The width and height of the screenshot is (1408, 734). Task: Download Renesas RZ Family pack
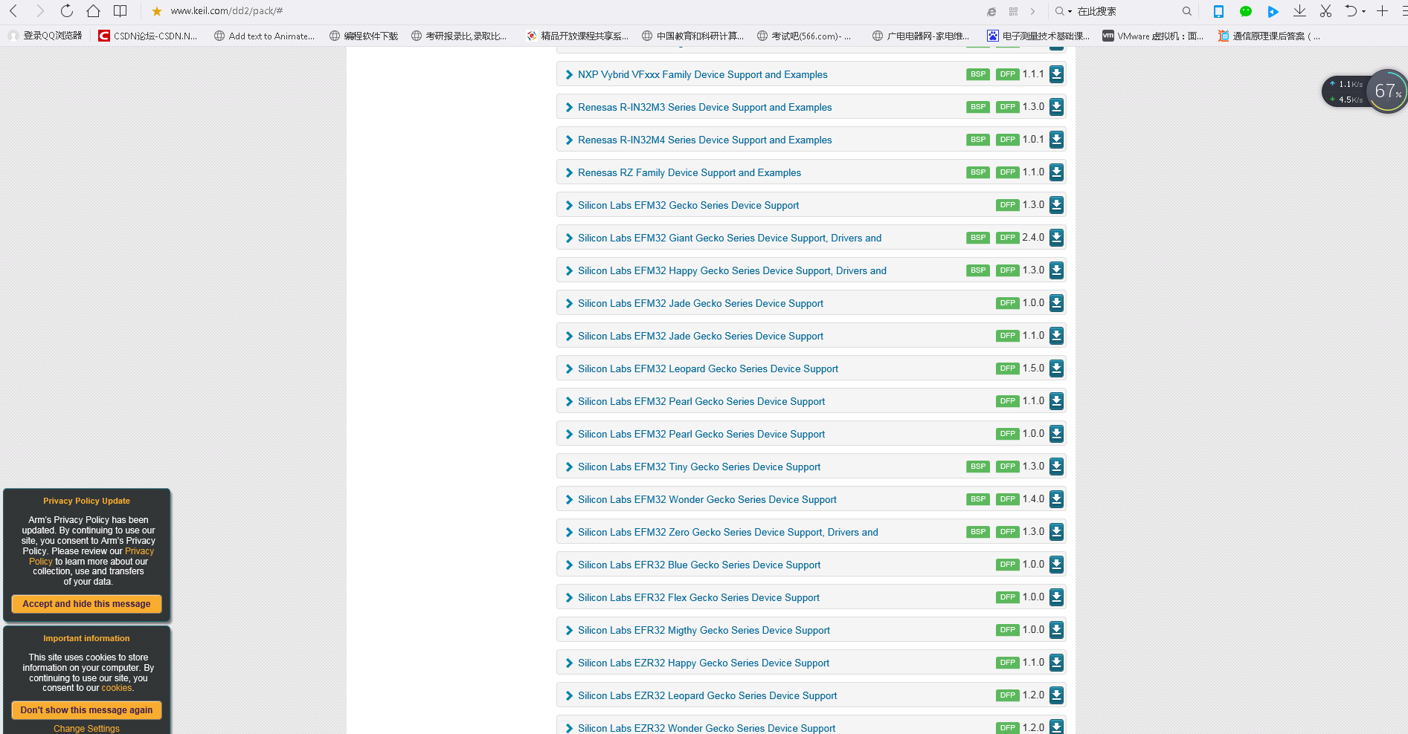pos(1056,172)
